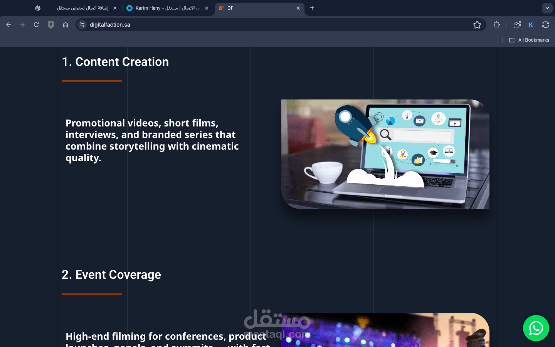Click the 2. Event Coverage heading
Image resolution: width=555 pixels, height=347 pixels.
111,275
